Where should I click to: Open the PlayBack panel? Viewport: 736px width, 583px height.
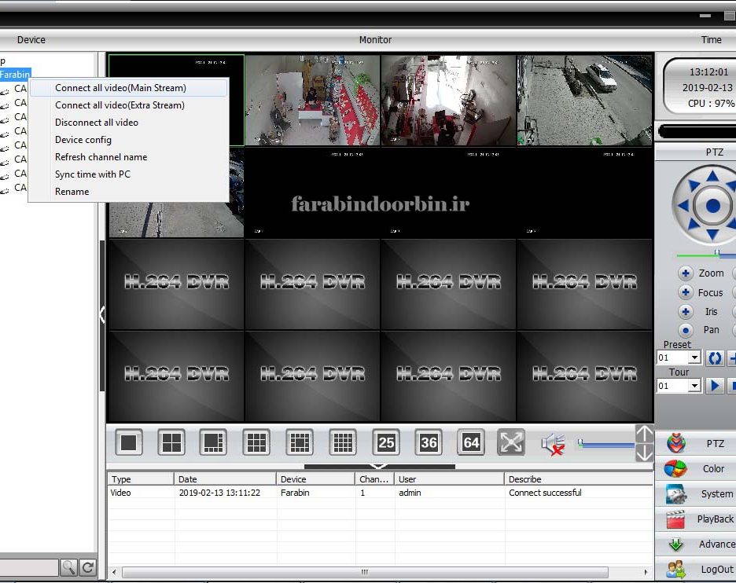(x=698, y=519)
